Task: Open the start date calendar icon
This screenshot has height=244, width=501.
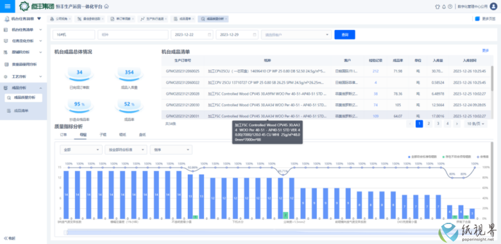Action: [x=210, y=34]
